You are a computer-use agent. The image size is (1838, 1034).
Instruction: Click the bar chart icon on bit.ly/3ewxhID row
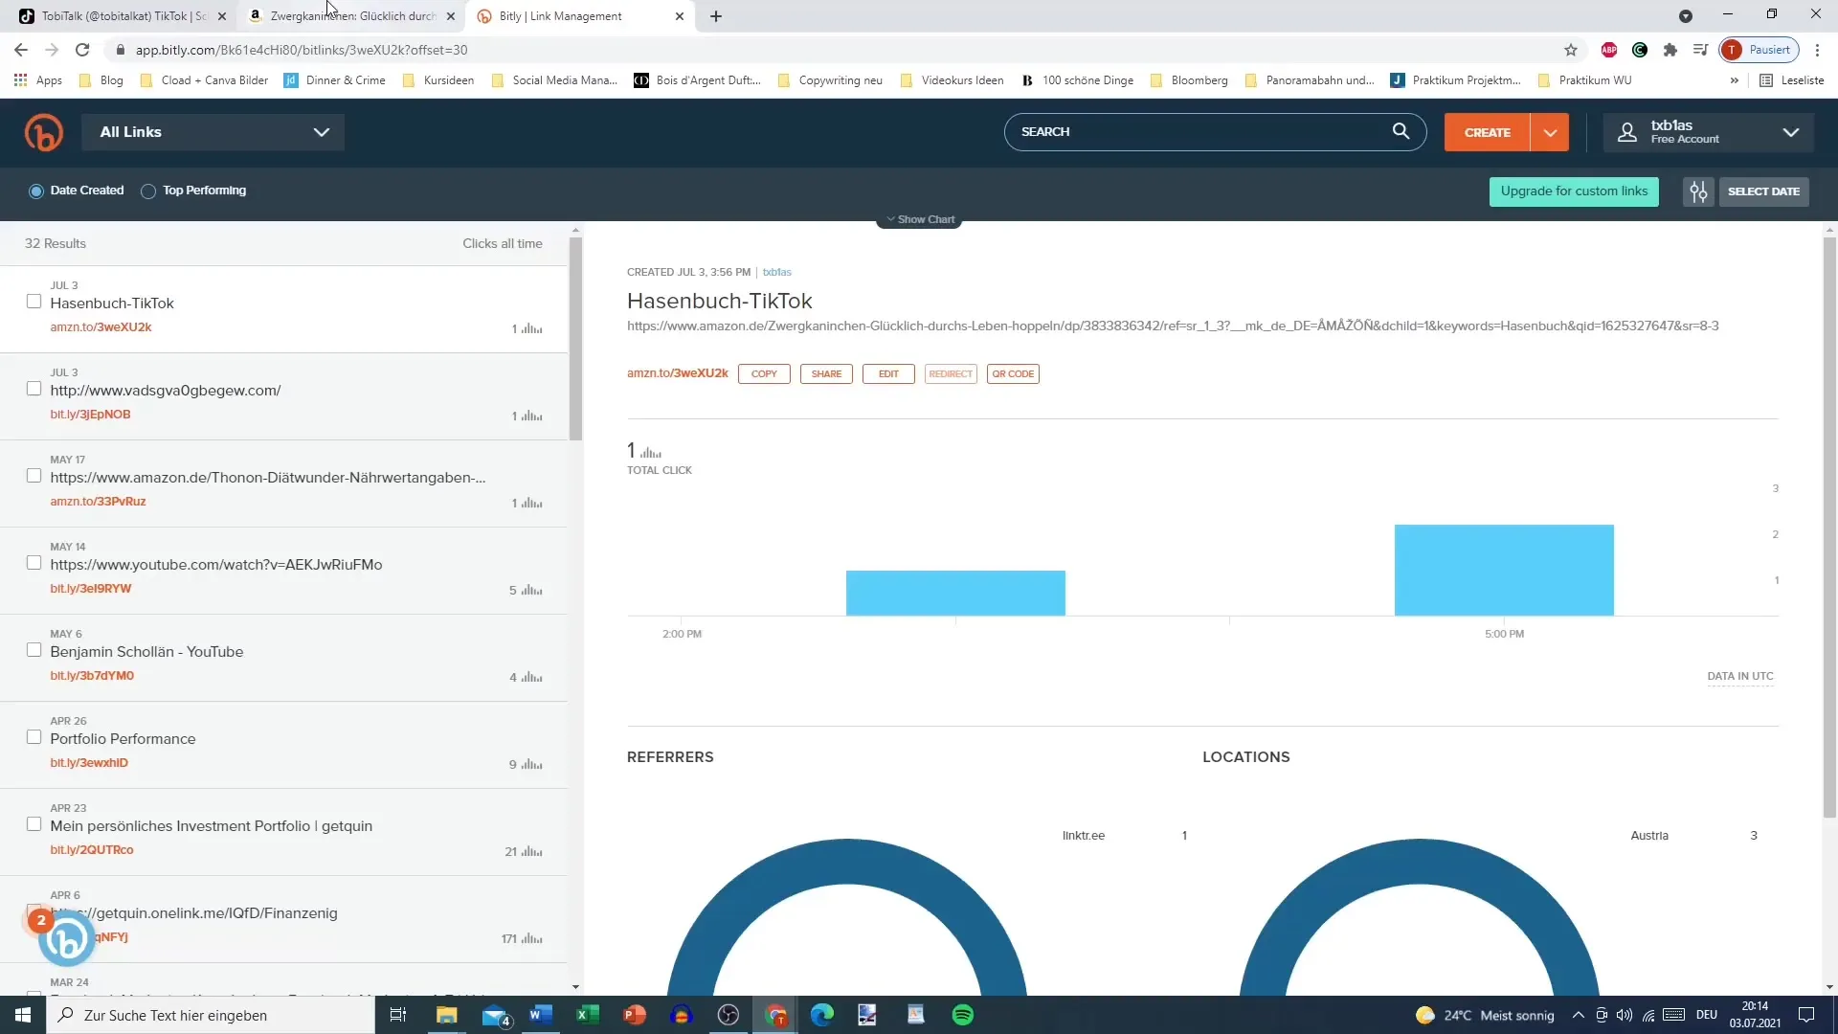click(532, 764)
